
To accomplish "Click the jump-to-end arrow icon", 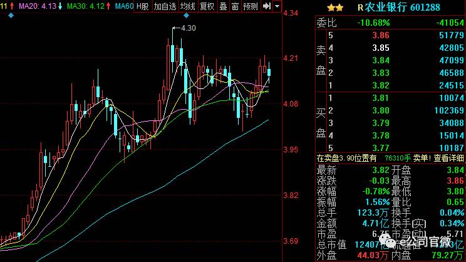I will [267, 6].
